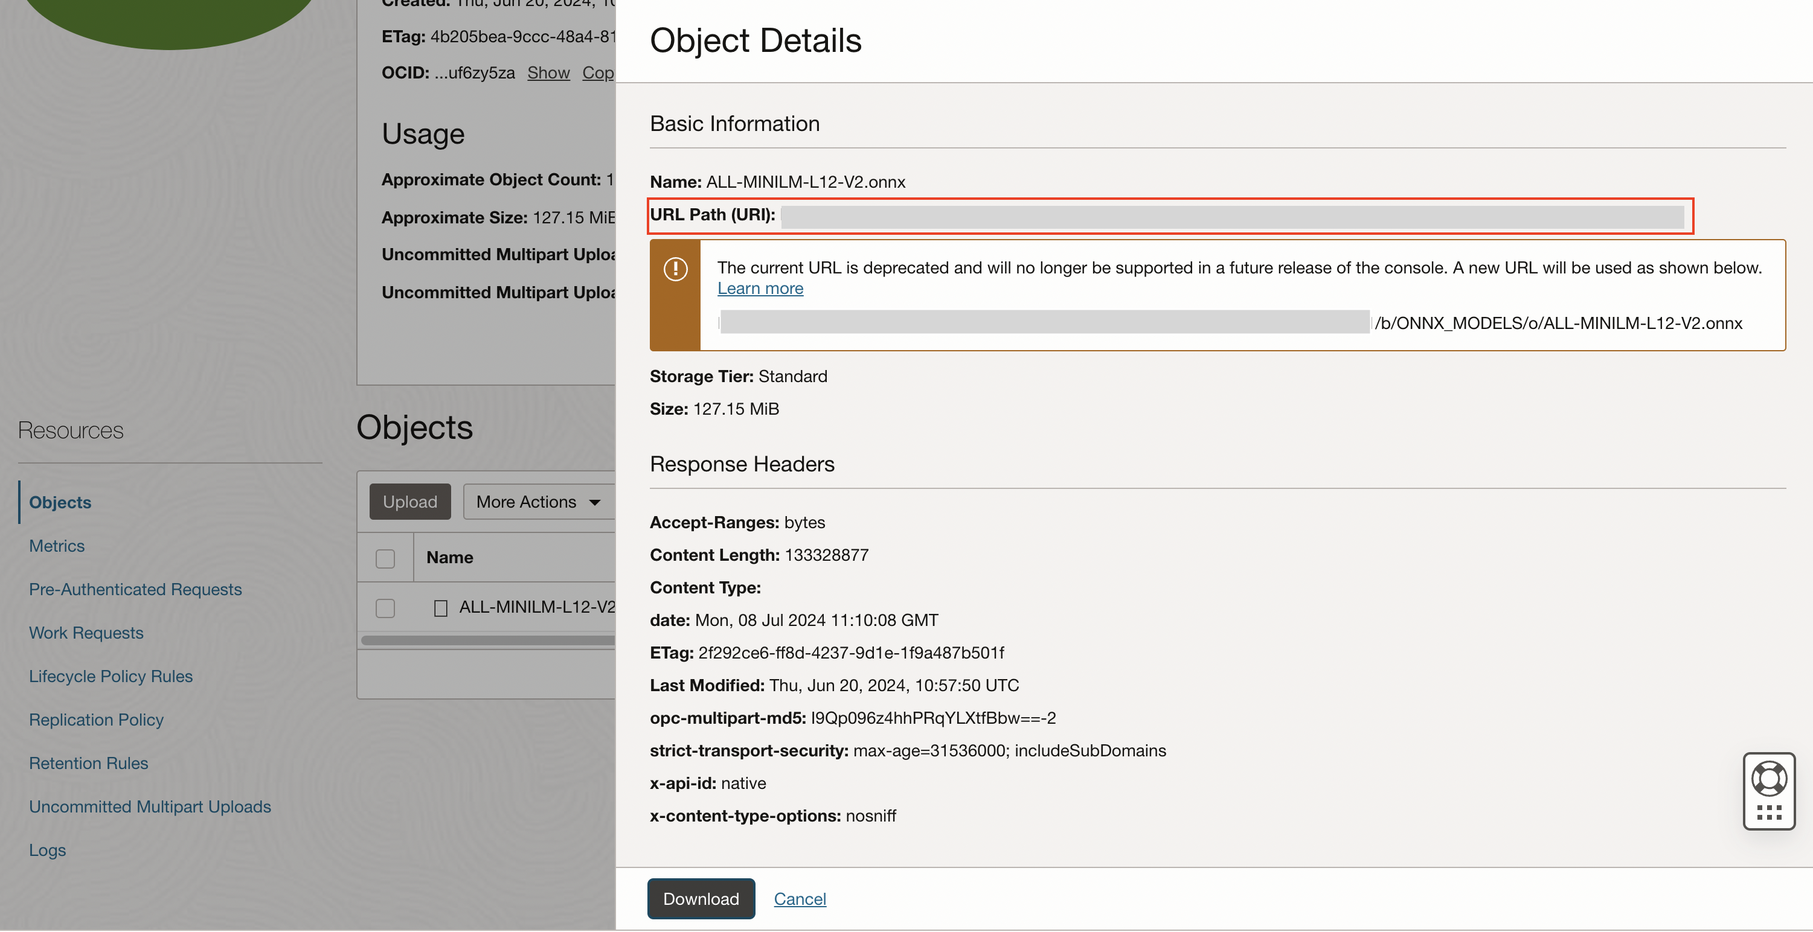
Task: Select Objects in Resources list
Action: pyautogui.click(x=60, y=502)
